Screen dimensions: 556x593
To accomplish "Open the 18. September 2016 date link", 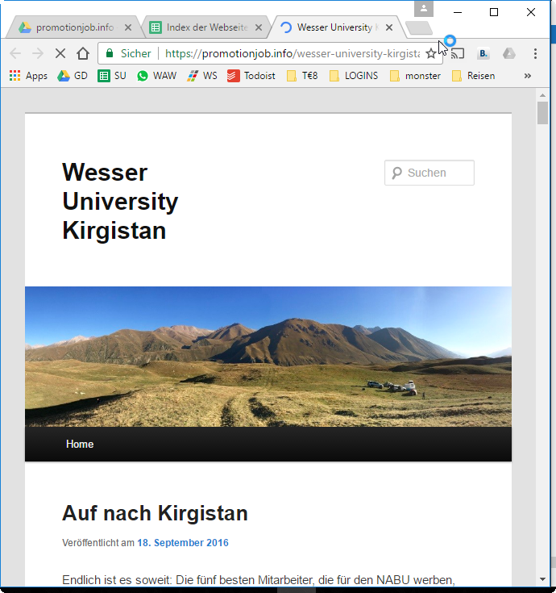I will (182, 543).
